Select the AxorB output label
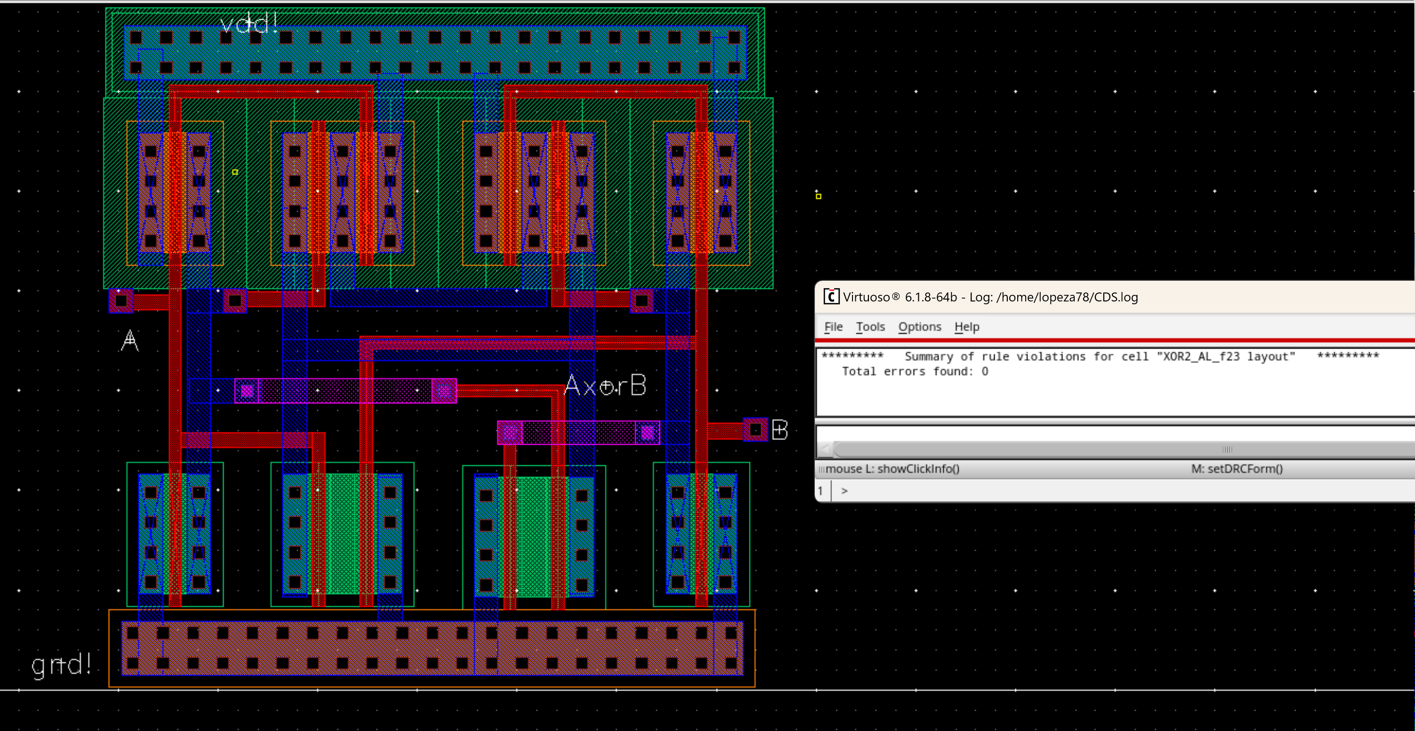 click(x=605, y=385)
